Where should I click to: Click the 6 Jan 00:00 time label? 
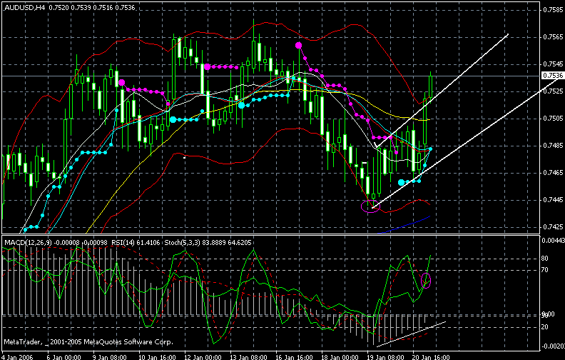[63, 357]
